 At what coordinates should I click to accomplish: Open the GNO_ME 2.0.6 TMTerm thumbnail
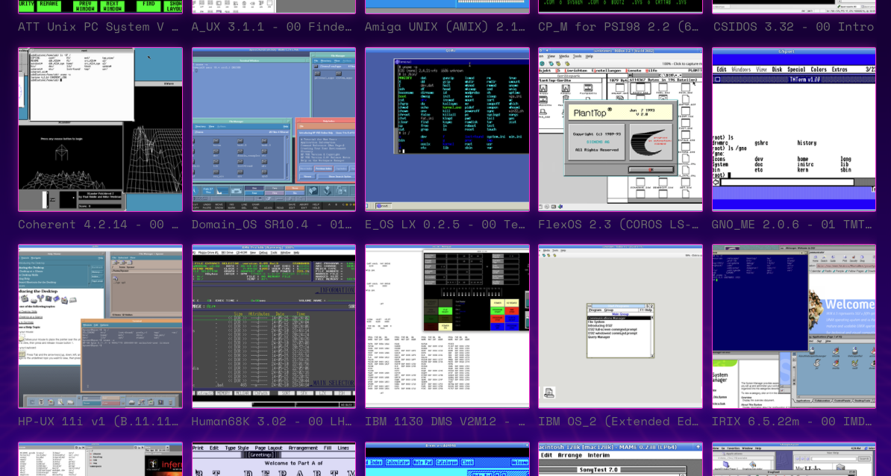click(794, 130)
